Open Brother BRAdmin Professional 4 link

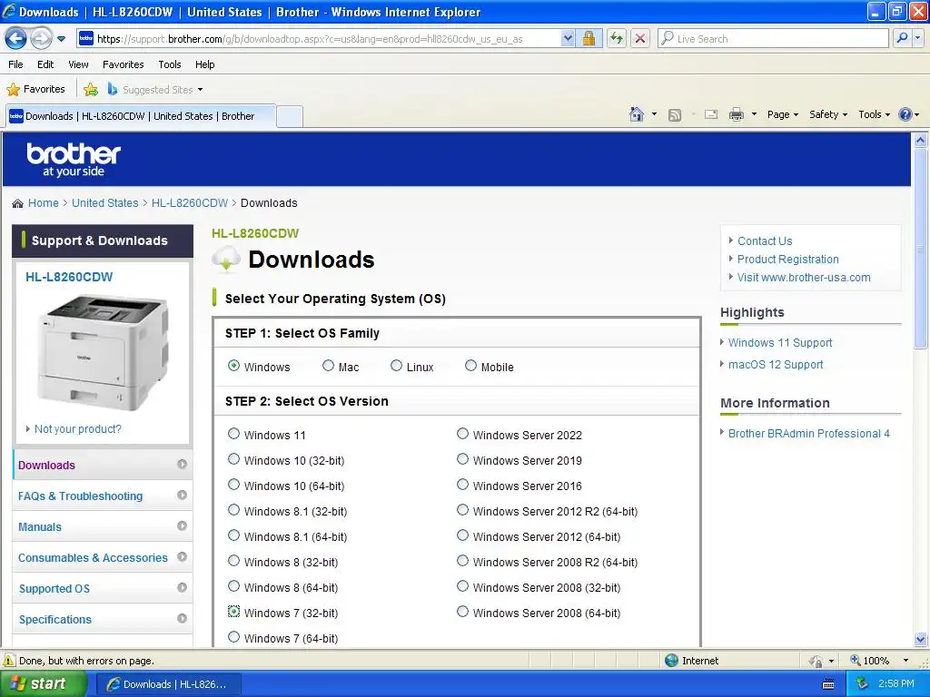[x=808, y=433]
